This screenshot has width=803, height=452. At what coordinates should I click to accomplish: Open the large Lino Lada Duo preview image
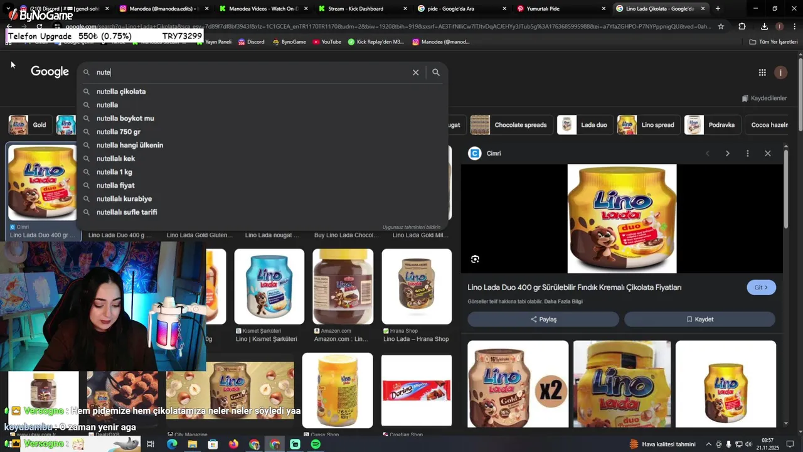(622, 218)
